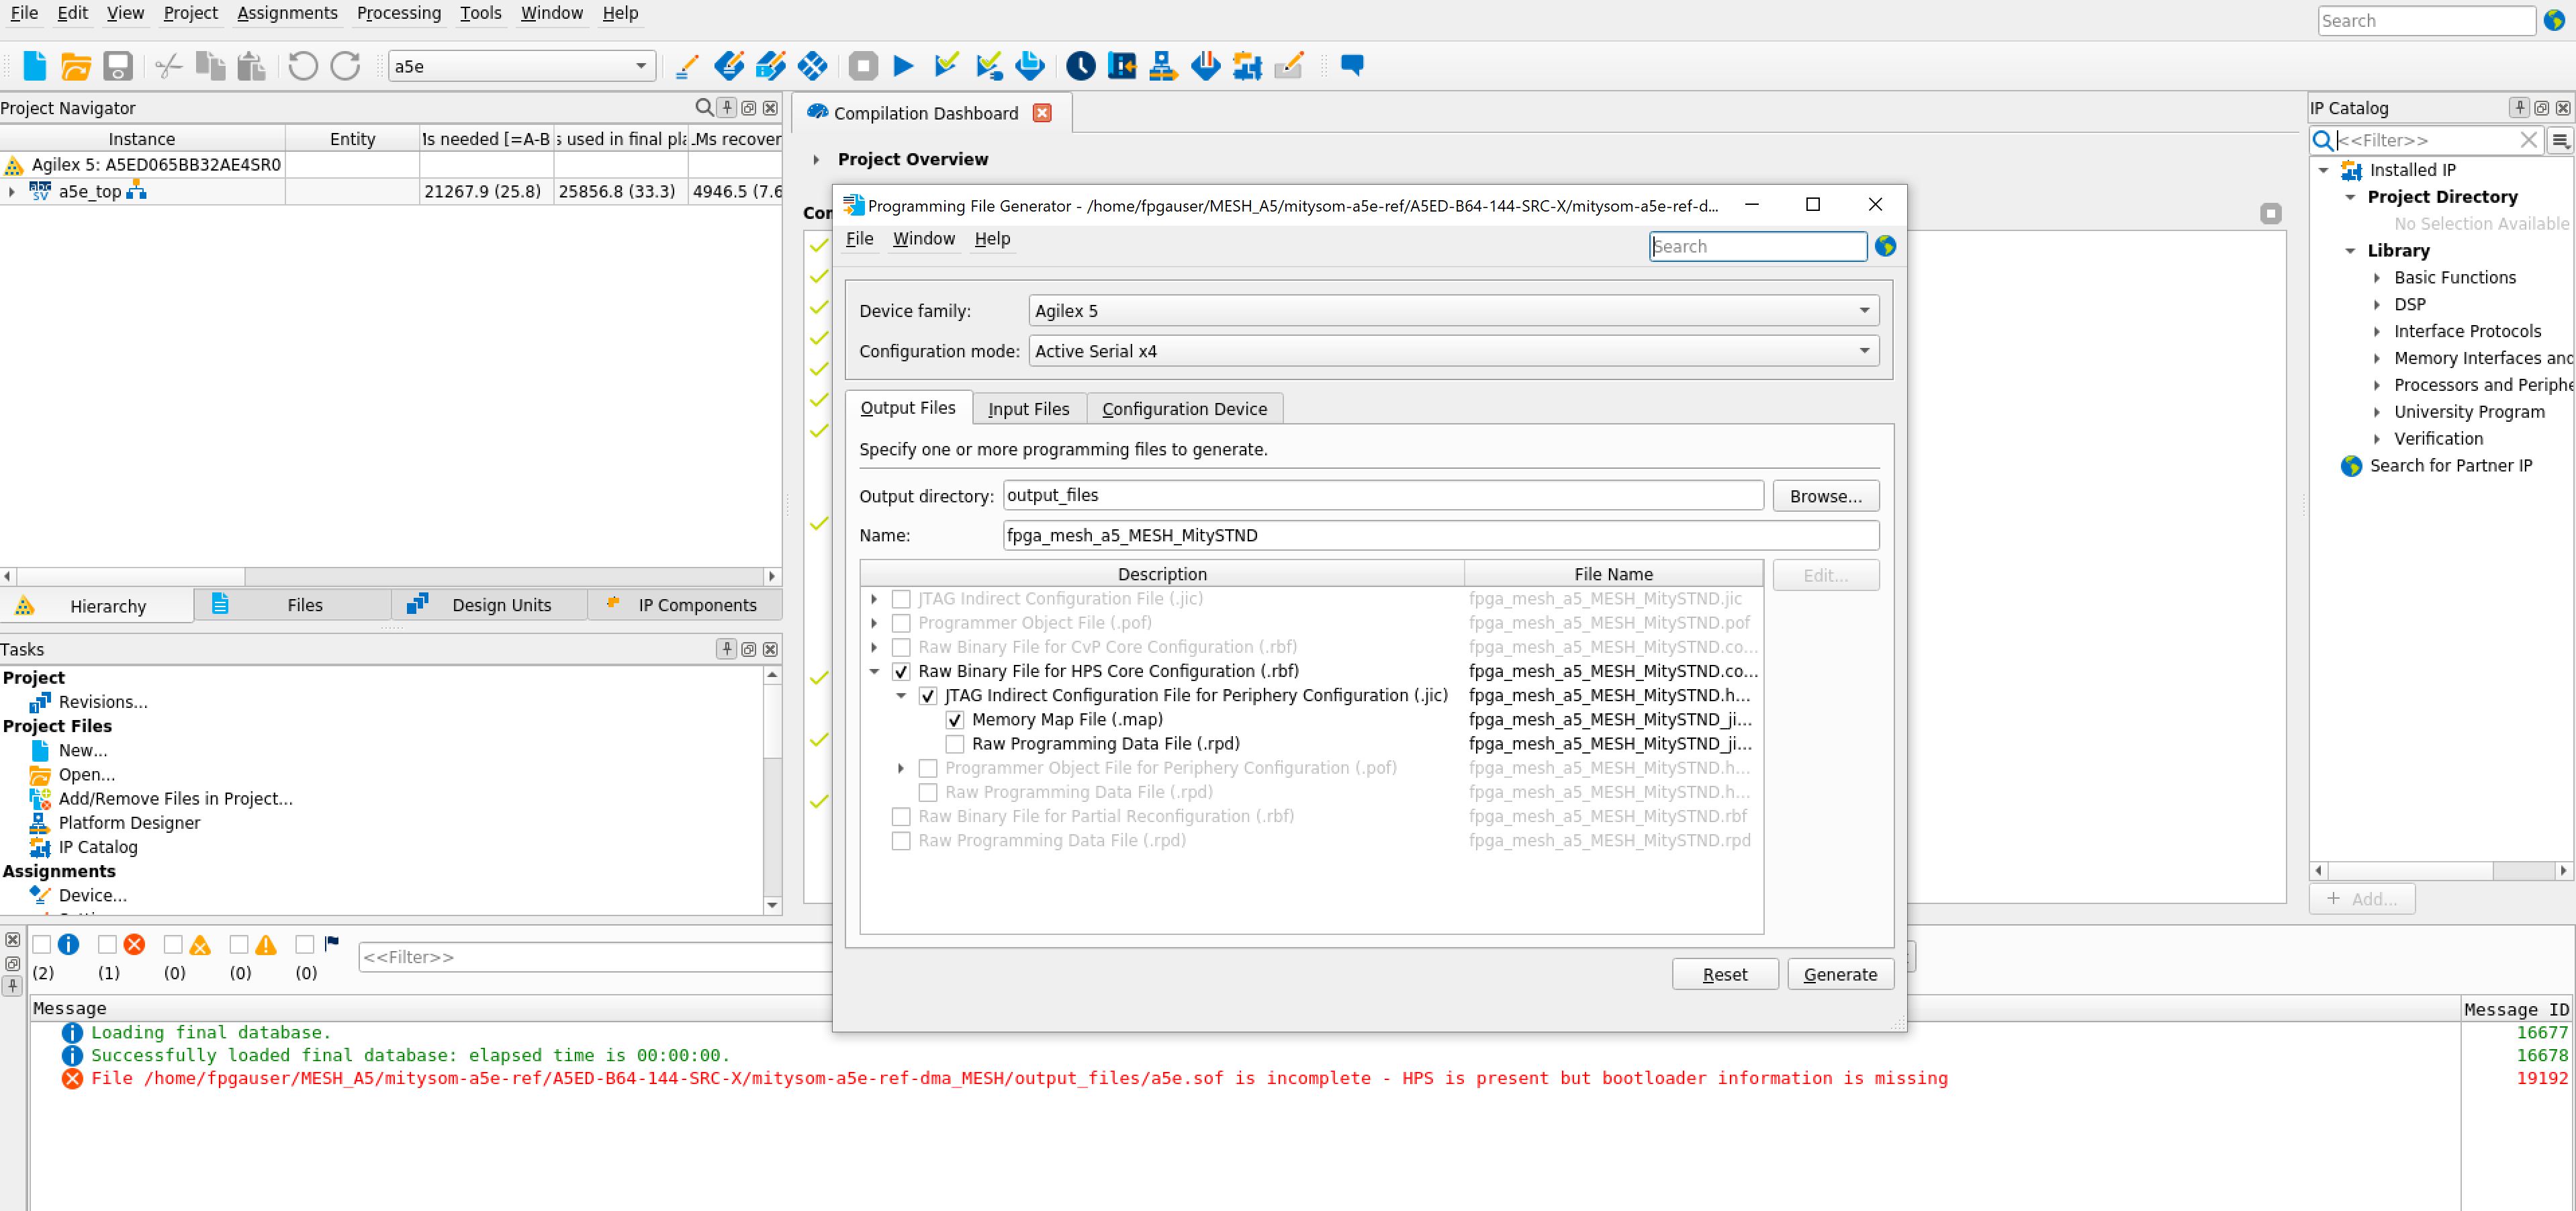Open the Configuration mode dropdown
Image resolution: width=2576 pixels, height=1211 pixels.
click(x=1453, y=351)
